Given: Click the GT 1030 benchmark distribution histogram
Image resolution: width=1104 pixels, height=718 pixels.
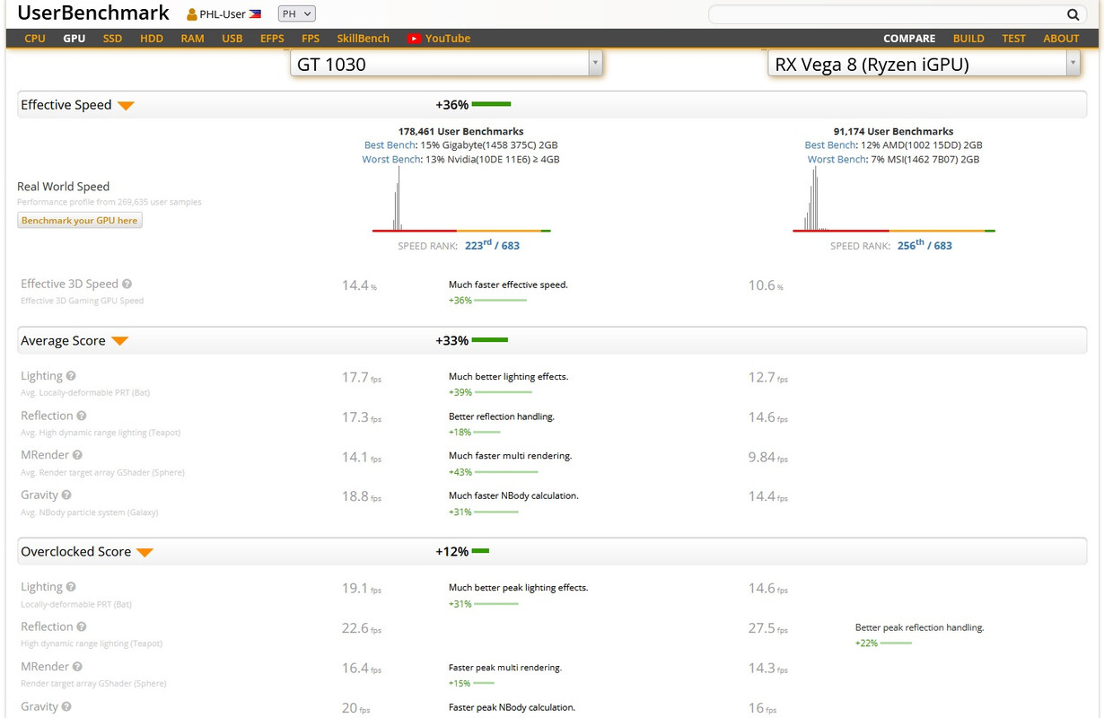Looking at the screenshot, I should coord(461,199).
